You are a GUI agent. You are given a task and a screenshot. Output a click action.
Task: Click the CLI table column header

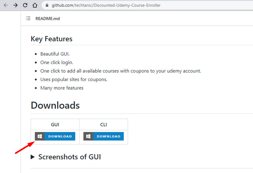click(x=104, y=125)
